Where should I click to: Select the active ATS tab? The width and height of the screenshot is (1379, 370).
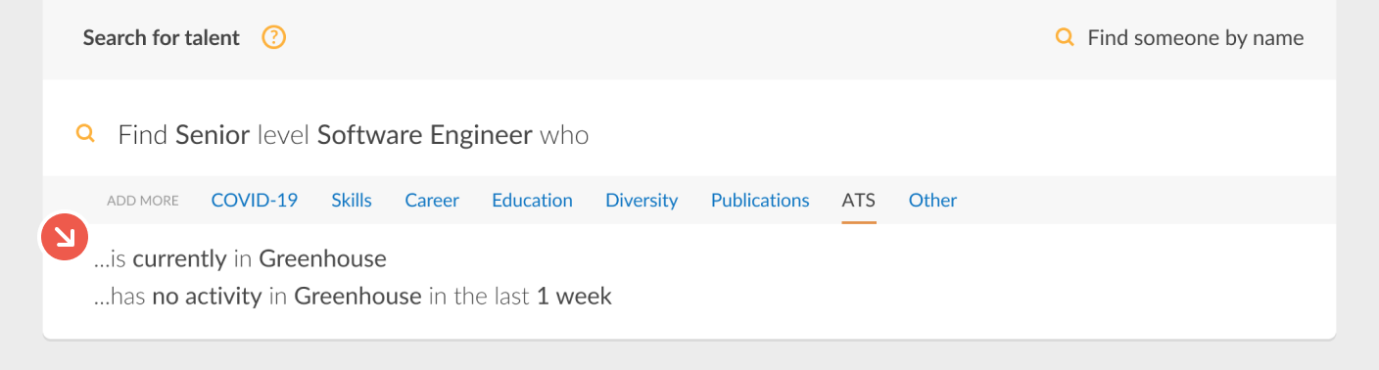pos(859,200)
